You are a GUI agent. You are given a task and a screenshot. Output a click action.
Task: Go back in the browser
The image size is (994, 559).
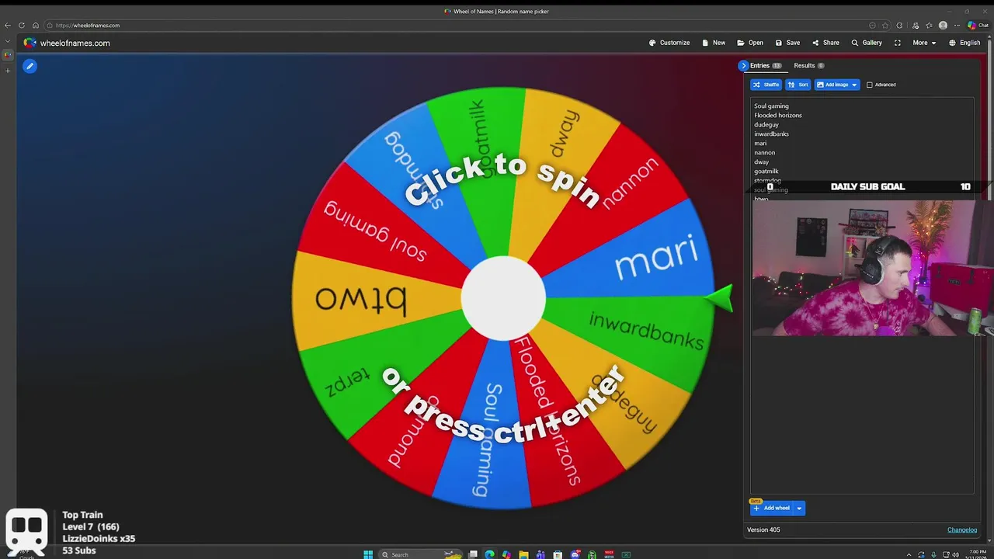click(x=8, y=26)
